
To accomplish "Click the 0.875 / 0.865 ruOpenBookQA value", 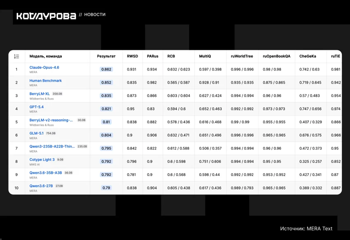I will 274,83.
